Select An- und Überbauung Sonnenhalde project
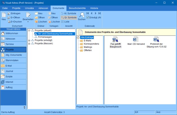The height and width of the screenshot is (115, 177). [55, 34]
